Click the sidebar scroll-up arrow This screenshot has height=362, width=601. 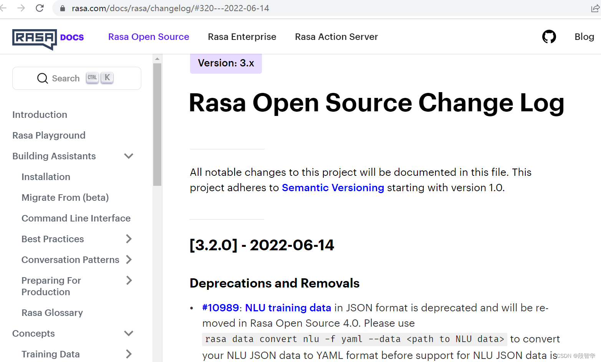tap(157, 59)
